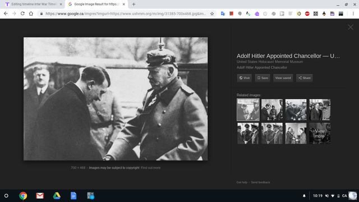Click the purple puzzle extension icon
359x202 pixels.
click(257, 13)
